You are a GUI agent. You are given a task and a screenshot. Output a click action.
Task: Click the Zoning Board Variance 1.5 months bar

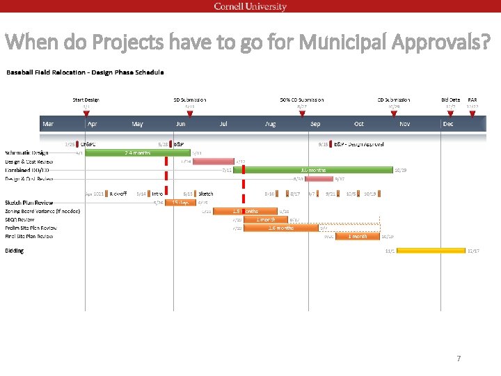click(245, 211)
